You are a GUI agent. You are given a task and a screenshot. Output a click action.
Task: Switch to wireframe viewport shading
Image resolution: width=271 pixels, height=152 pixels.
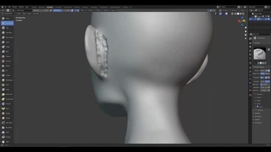pyautogui.click(x=235, y=14)
